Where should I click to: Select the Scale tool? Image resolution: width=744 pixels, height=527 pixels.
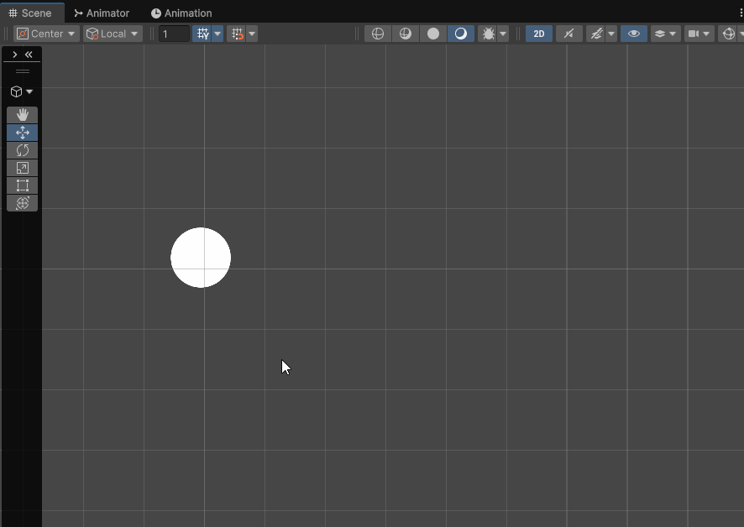(23, 168)
